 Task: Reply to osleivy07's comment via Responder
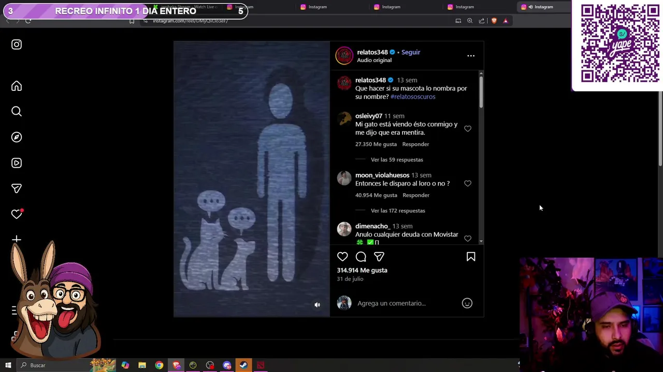pyautogui.click(x=415, y=144)
